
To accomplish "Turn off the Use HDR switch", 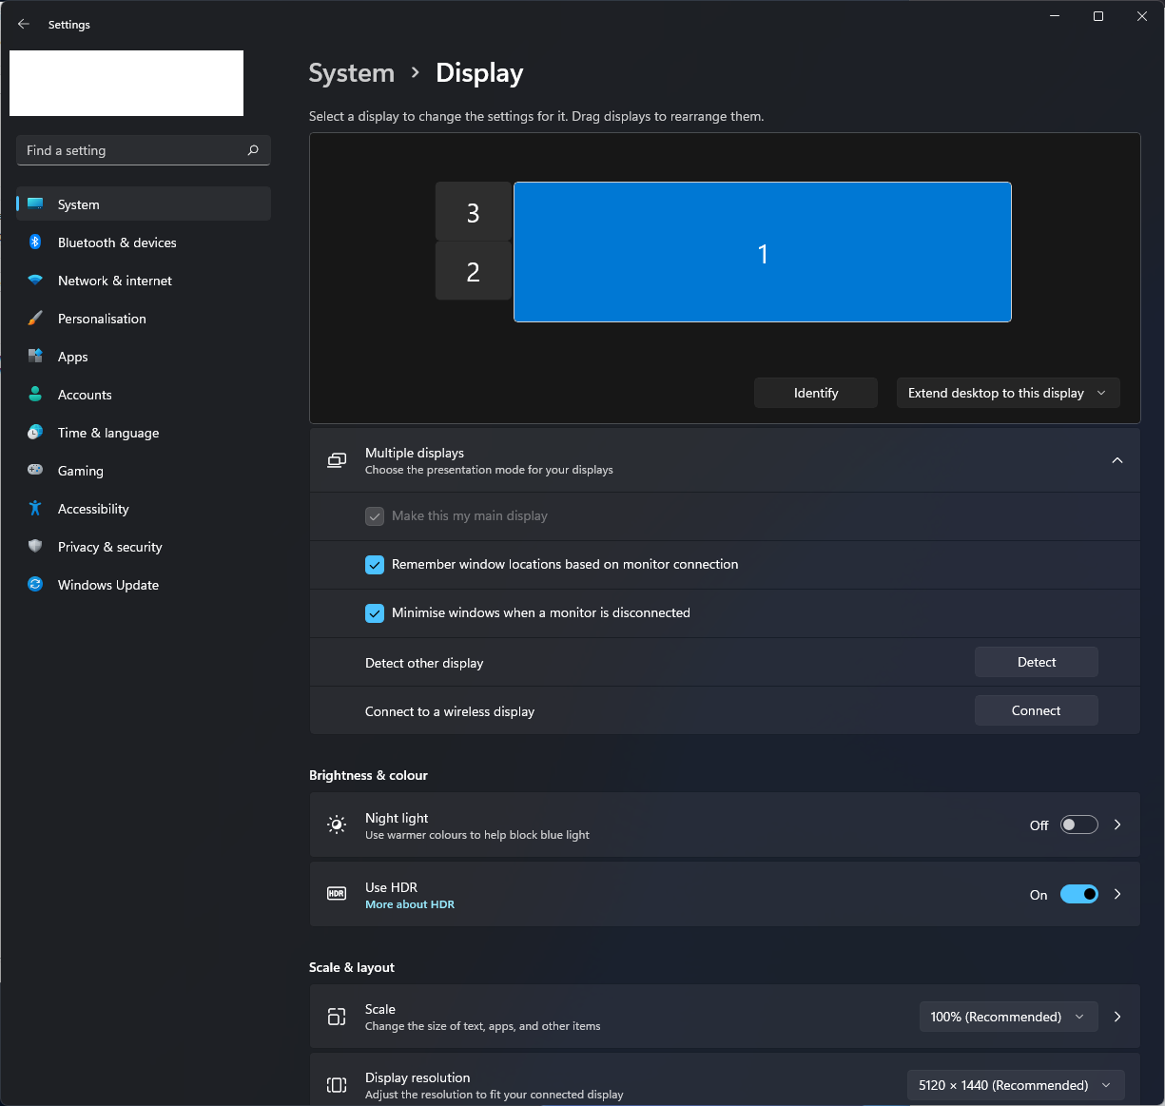I will (x=1079, y=894).
